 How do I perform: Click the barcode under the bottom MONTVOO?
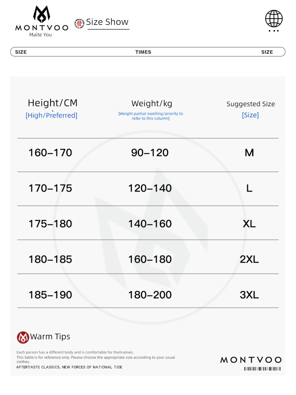tap(262, 369)
